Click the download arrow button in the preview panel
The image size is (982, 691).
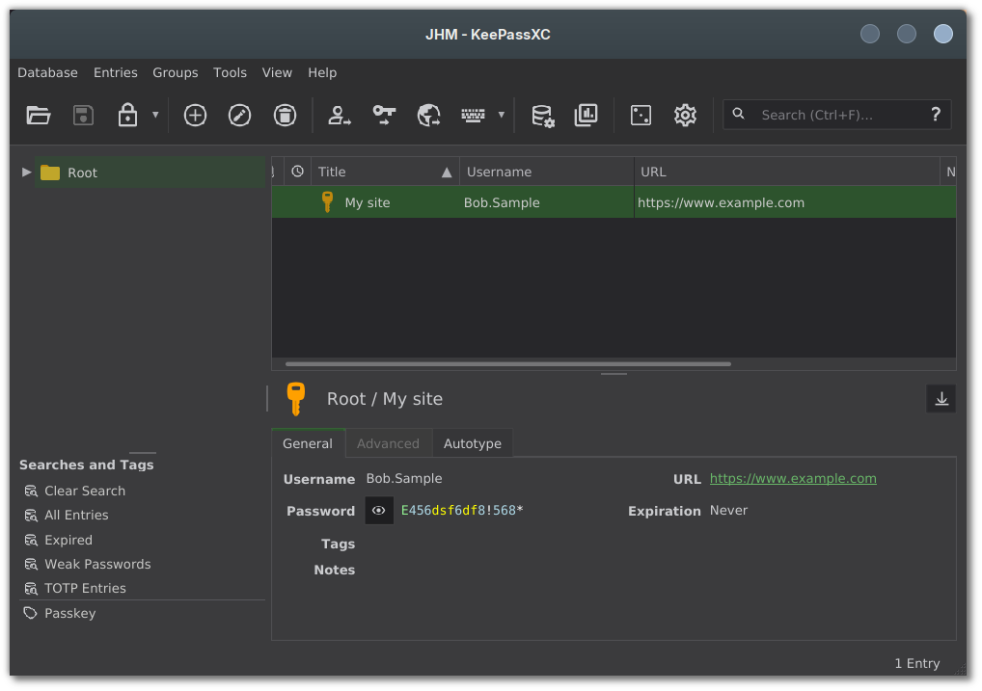[x=941, y=399]
